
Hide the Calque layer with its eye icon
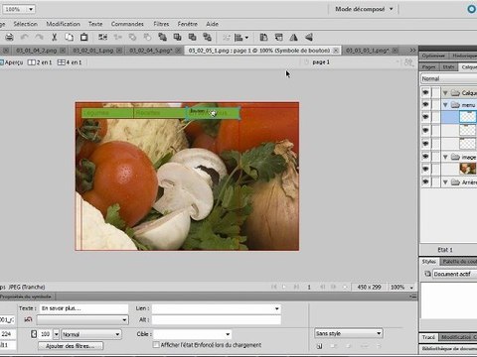pyautogui.click(x=425, y=92)
